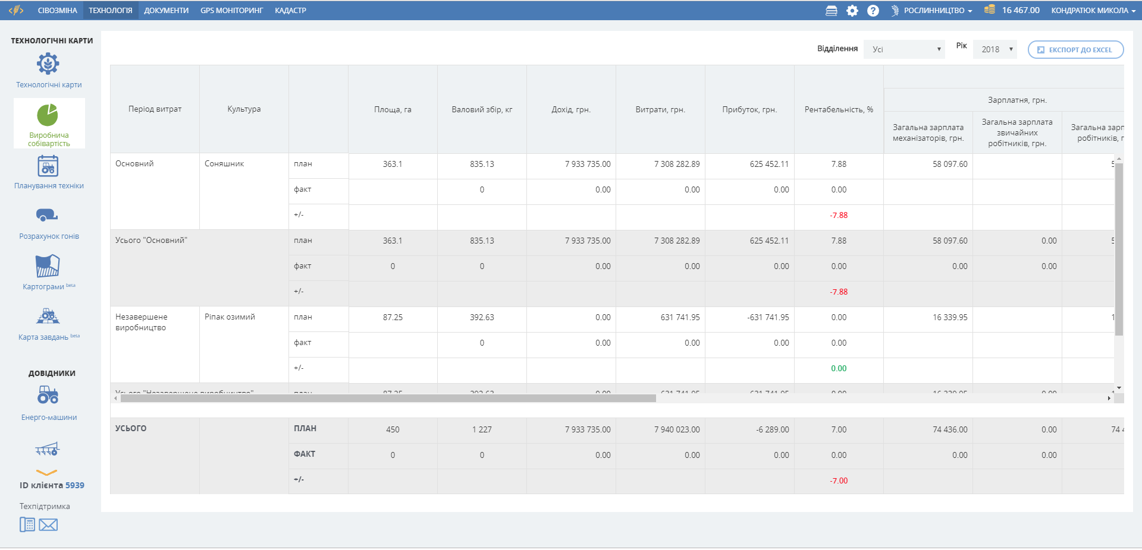This screenshot has height=550, width=1142.
Task: Open Картограми field map icon
Action: point(48,266)
